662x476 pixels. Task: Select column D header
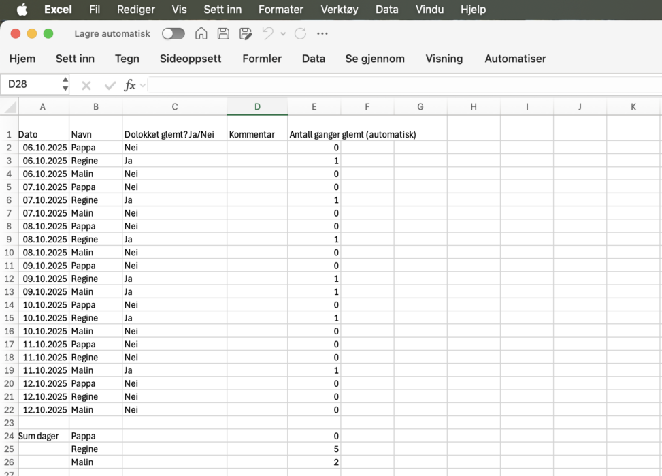(x=257, y=107)
